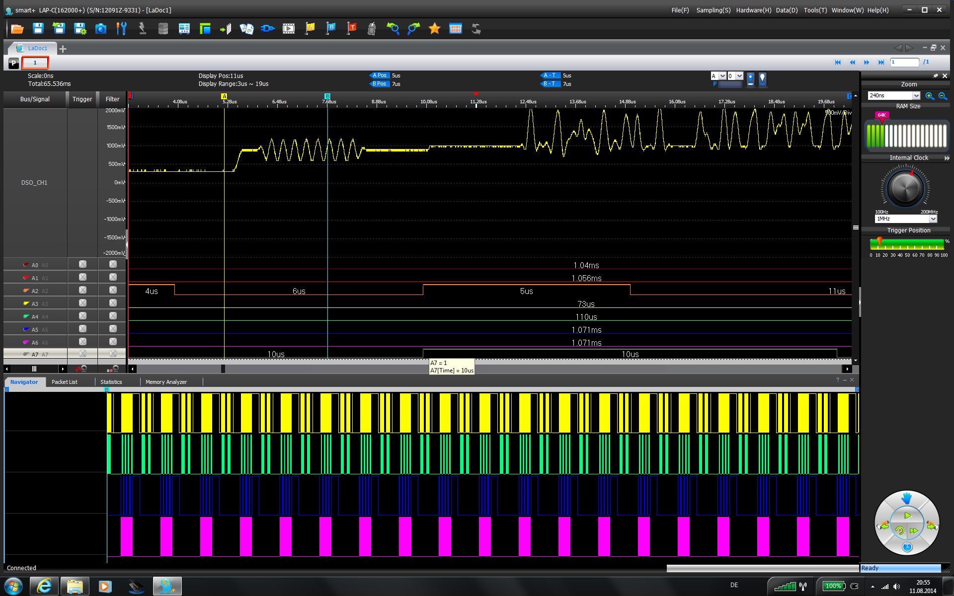Image resolution: width=954 pixels, height=596 pixels.
Task: Toggle the filter checkbox for A3
Action: click(113, 303)
